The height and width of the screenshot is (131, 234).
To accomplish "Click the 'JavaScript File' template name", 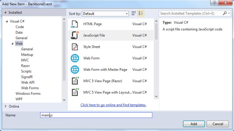I will (x=94, y=35).
